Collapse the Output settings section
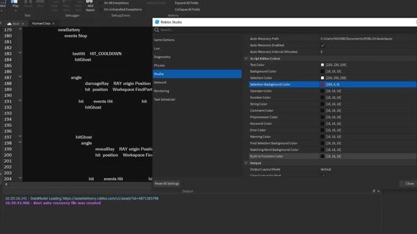The width and height of the screenshot is (417, 234). pyautogui.click(x=246, y=163)
